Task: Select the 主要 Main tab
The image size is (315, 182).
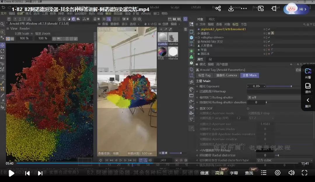Action: click(249, 75)
